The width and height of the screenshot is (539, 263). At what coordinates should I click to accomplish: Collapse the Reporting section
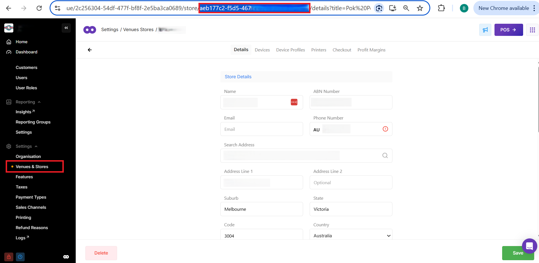28,102
